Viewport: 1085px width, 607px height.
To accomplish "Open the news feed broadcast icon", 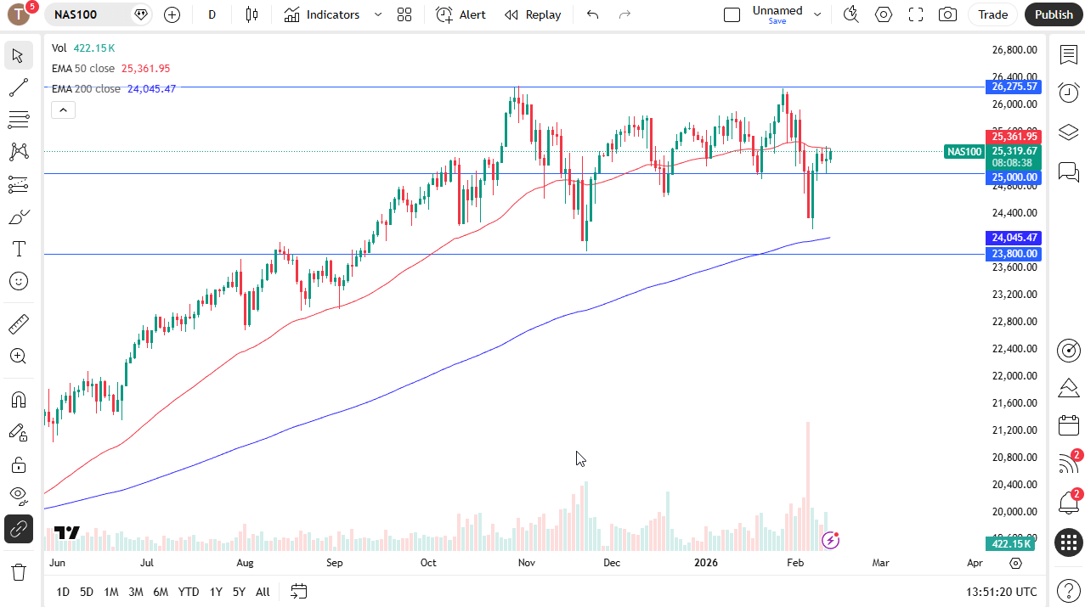I will (x=1068, y=464).
